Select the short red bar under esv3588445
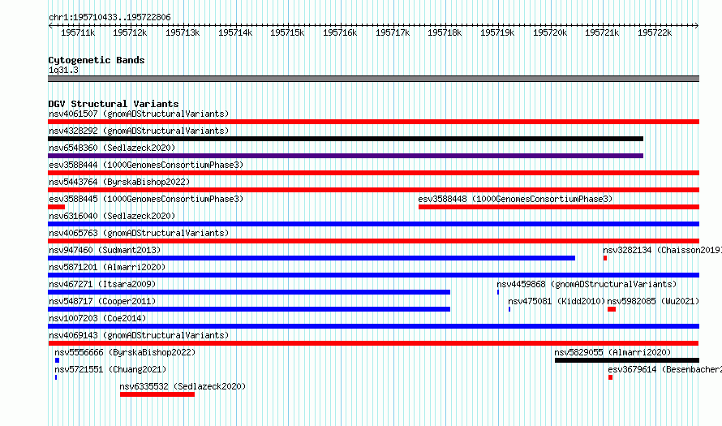722x426 pixels. [56, 207]
